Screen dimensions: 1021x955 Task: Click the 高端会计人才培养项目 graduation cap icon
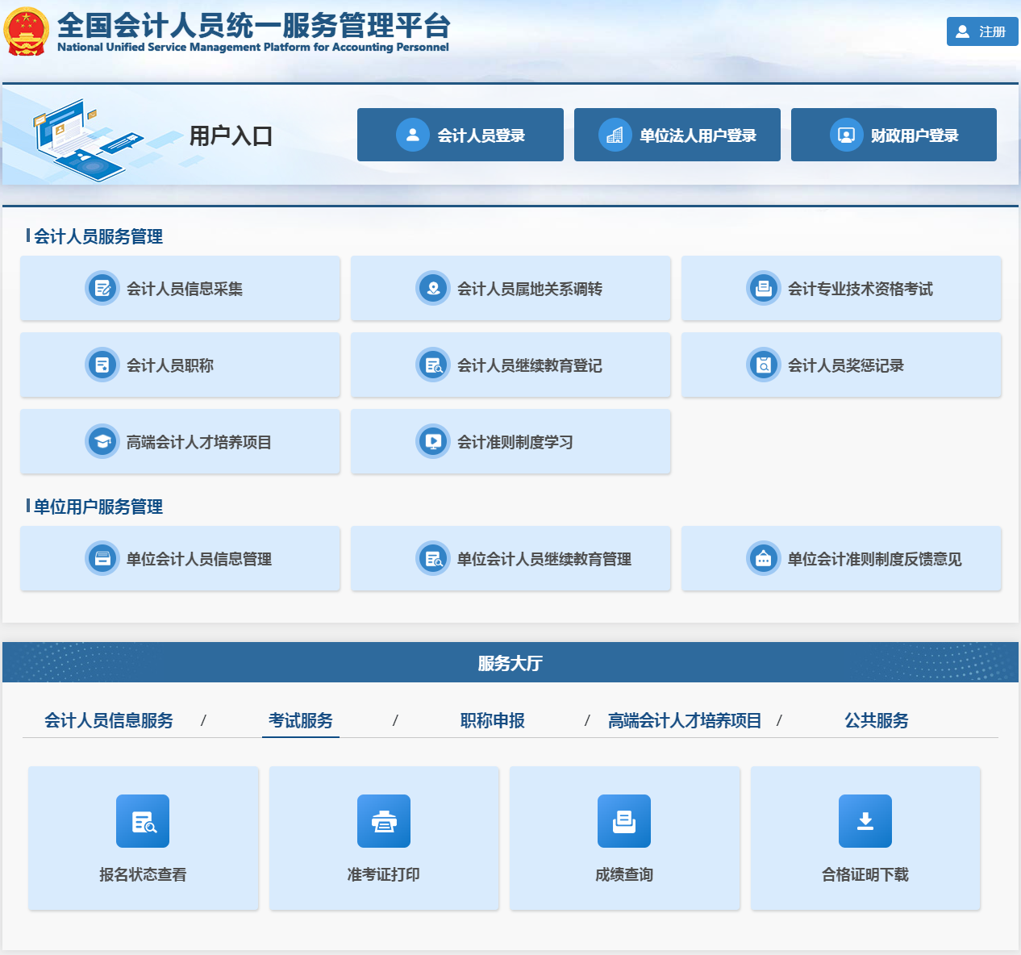click(x=102, y=442)
